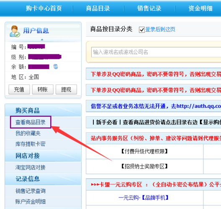Screen dimensions: 221x209
Task: Open 商品目录 tab
Action: click(x=98, y=8)
